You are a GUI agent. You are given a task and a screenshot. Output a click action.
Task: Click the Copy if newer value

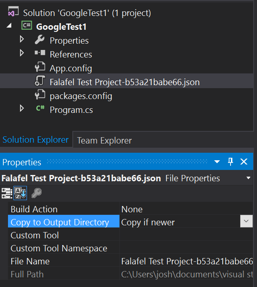click(148, 222)
